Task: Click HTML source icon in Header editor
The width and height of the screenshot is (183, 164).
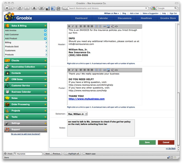Action: click(116, 26)
